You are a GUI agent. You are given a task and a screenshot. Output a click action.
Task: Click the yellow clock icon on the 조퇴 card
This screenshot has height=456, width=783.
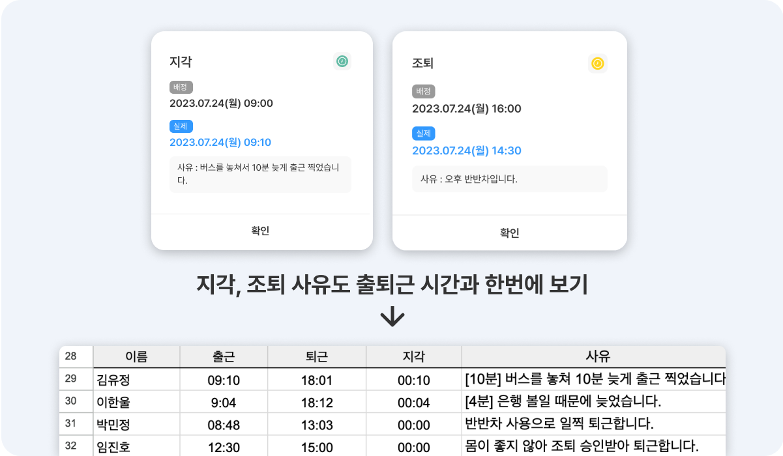pyautogui.click(x=598, y=64)
